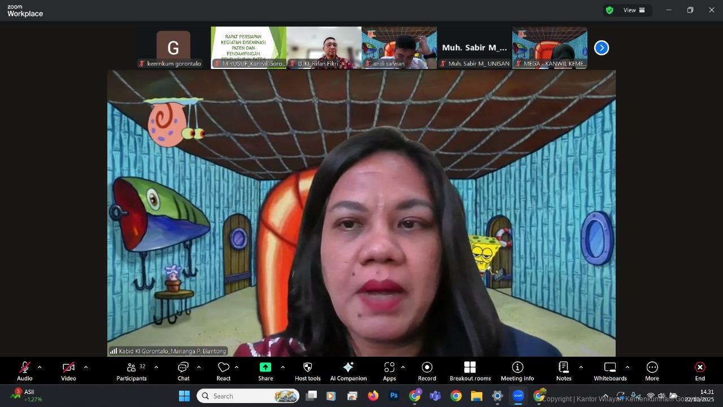
Task: Select DJKI_Rifan Fikri video thumbnail
Action: (324, 47)
